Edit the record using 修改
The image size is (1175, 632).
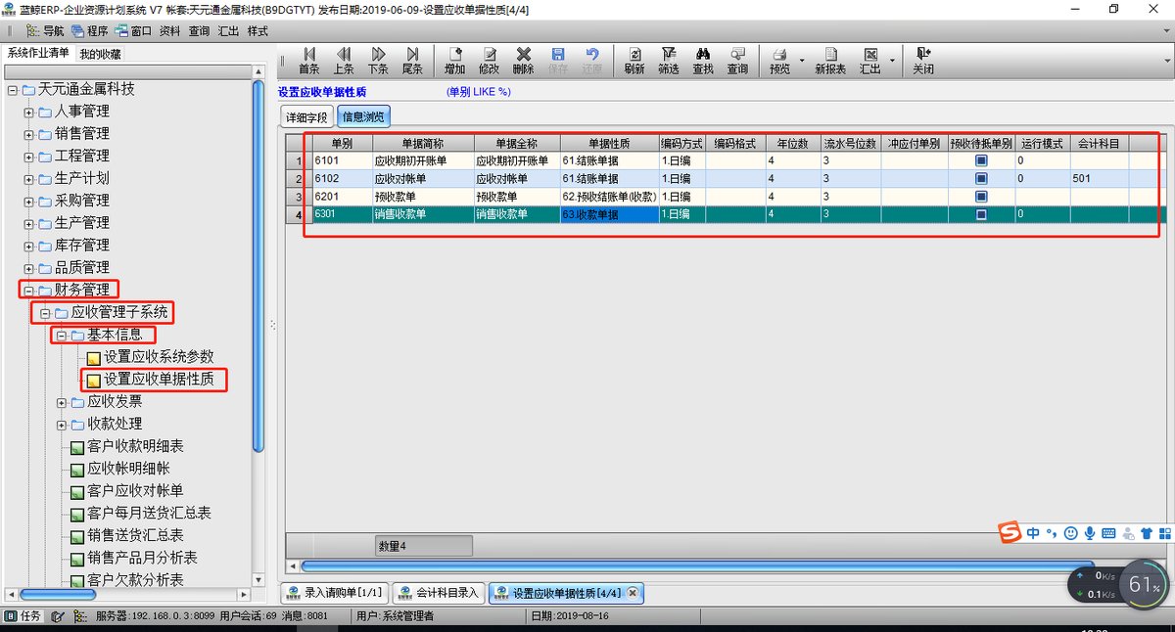pos(489,61)
